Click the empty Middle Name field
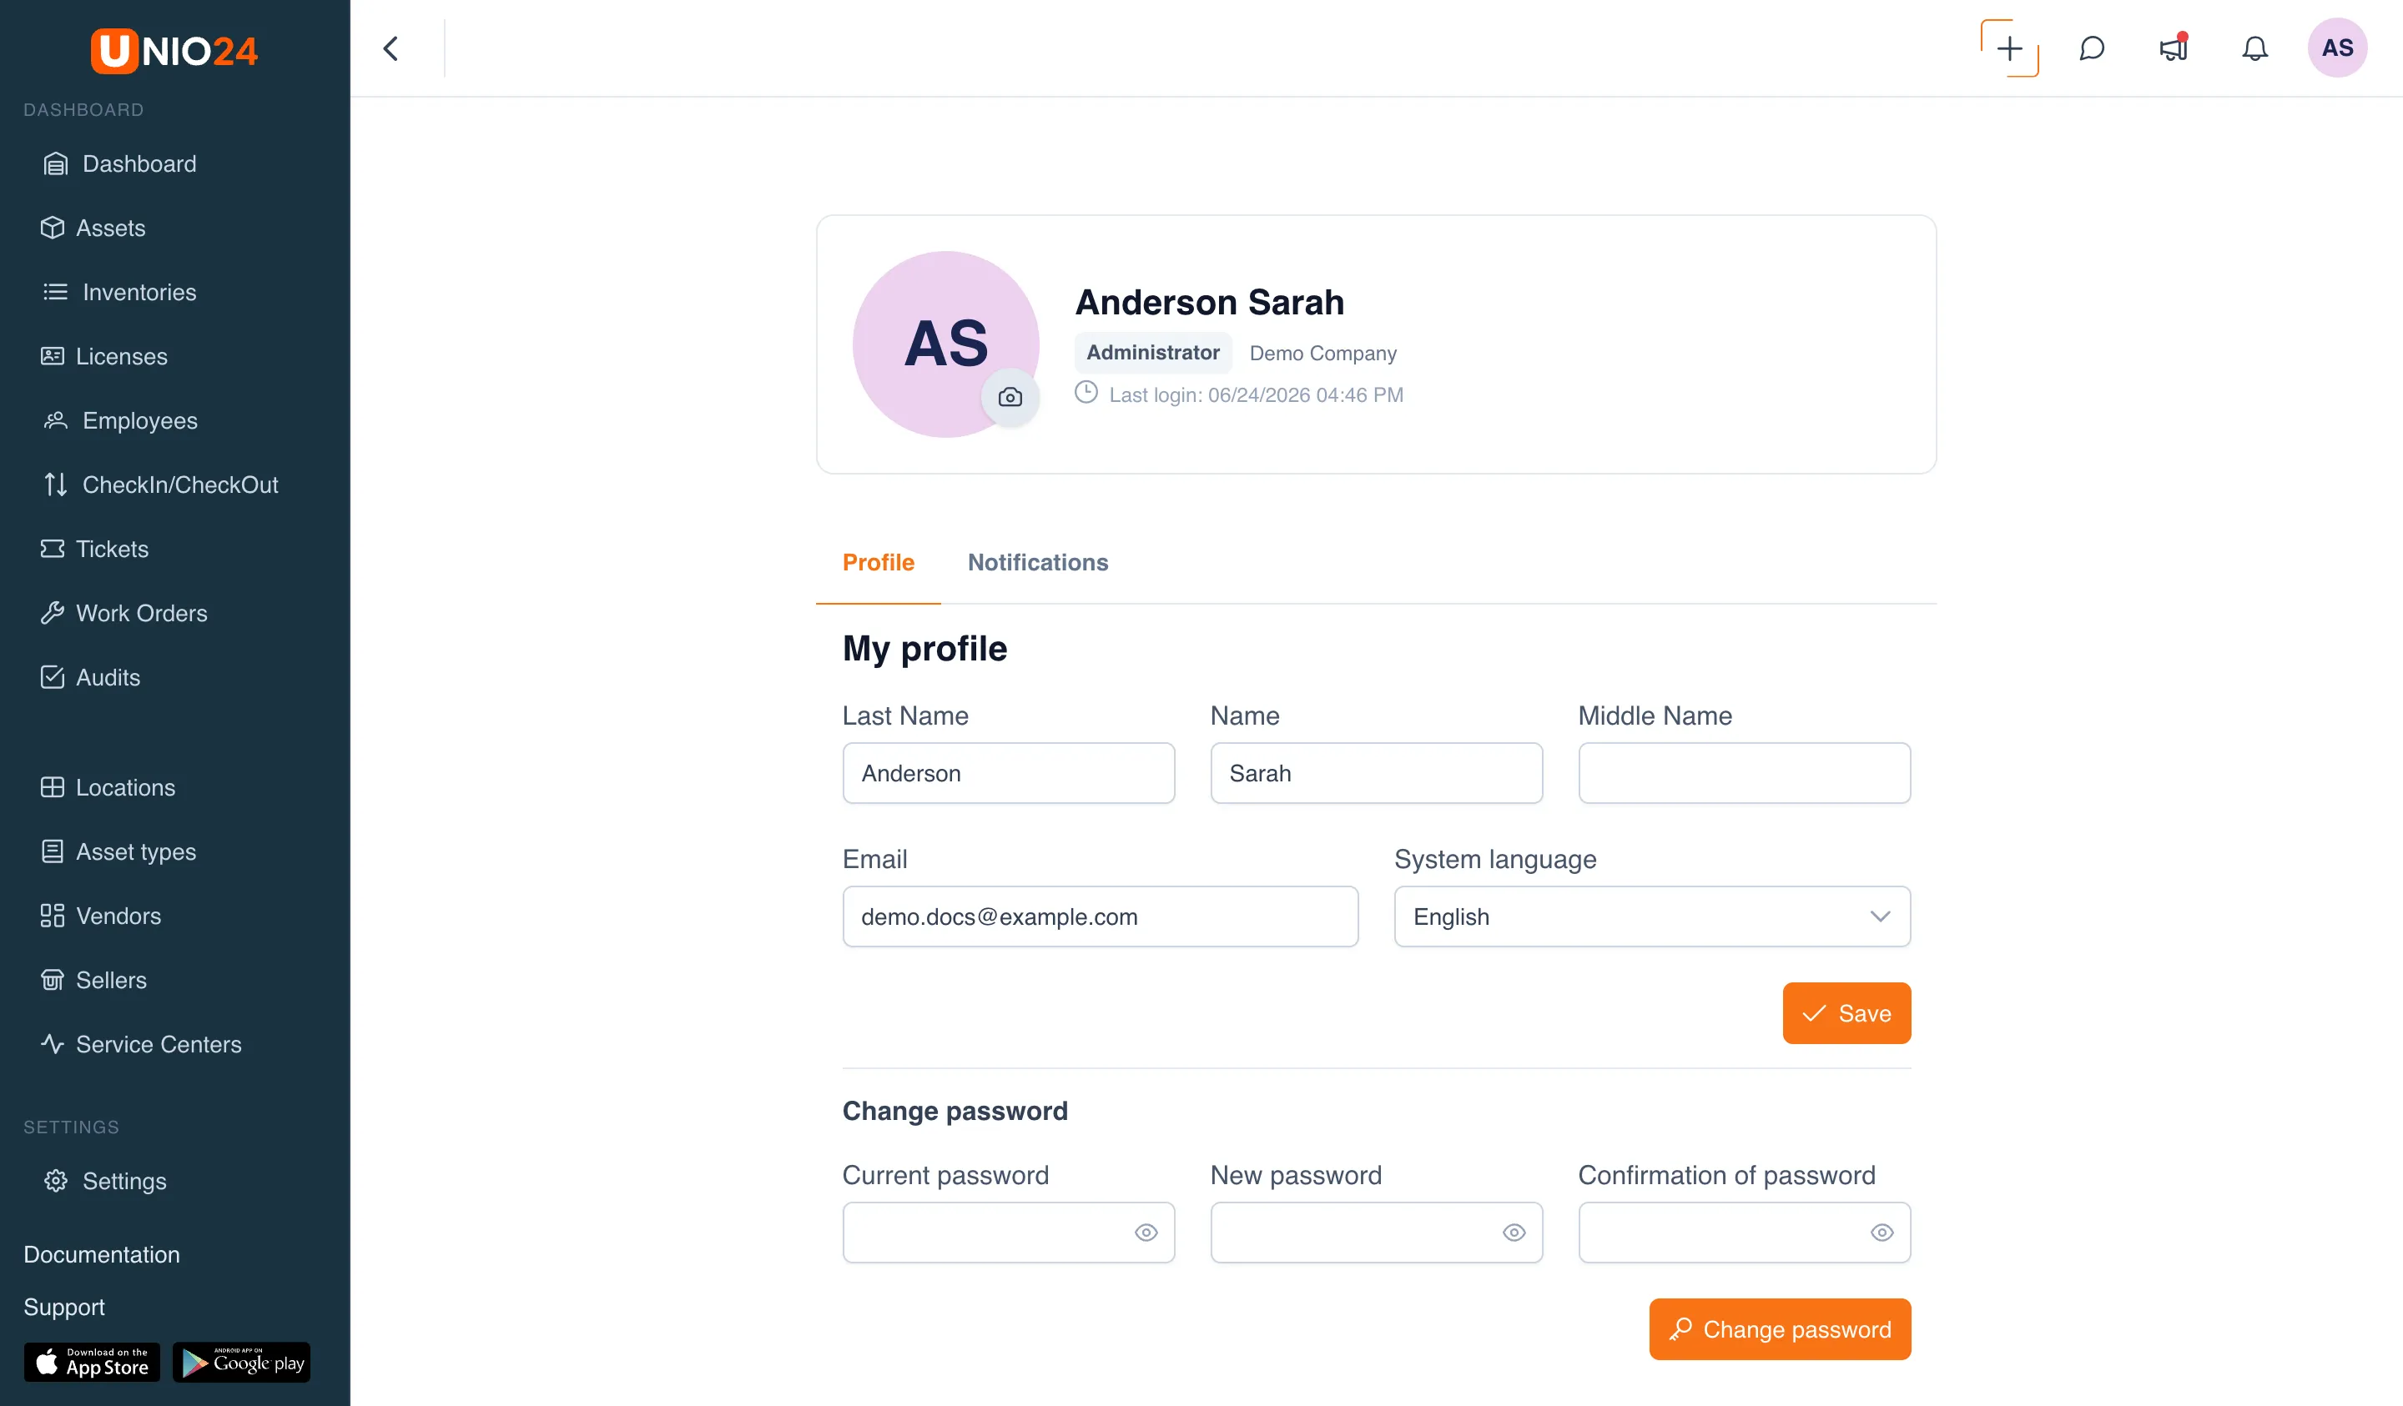The image size is (2403, 1406). pos(1745,773)
